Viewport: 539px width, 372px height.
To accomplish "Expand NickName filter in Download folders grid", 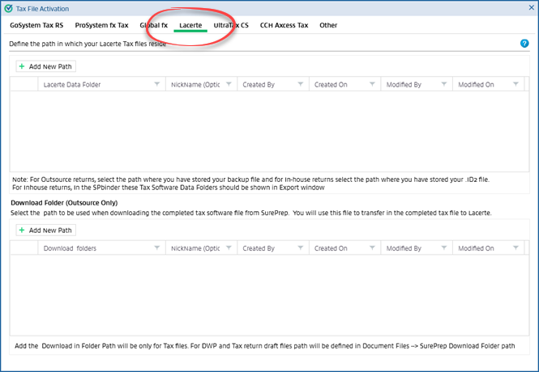I will (x=229, y=249).
